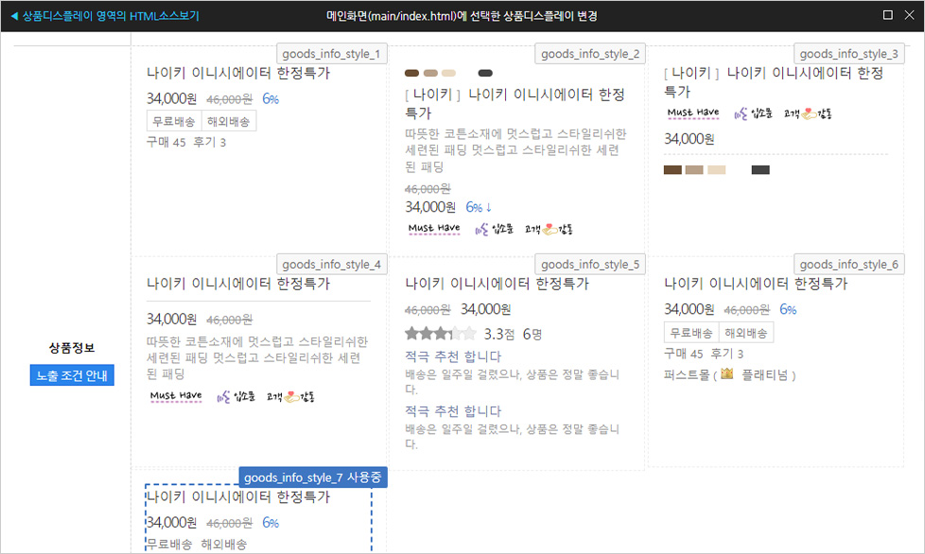Viewport: 925px width, 554px height.
Task: Maximize the 상품디스플레이 변경 dialog
Action: (x=888, y=15)
